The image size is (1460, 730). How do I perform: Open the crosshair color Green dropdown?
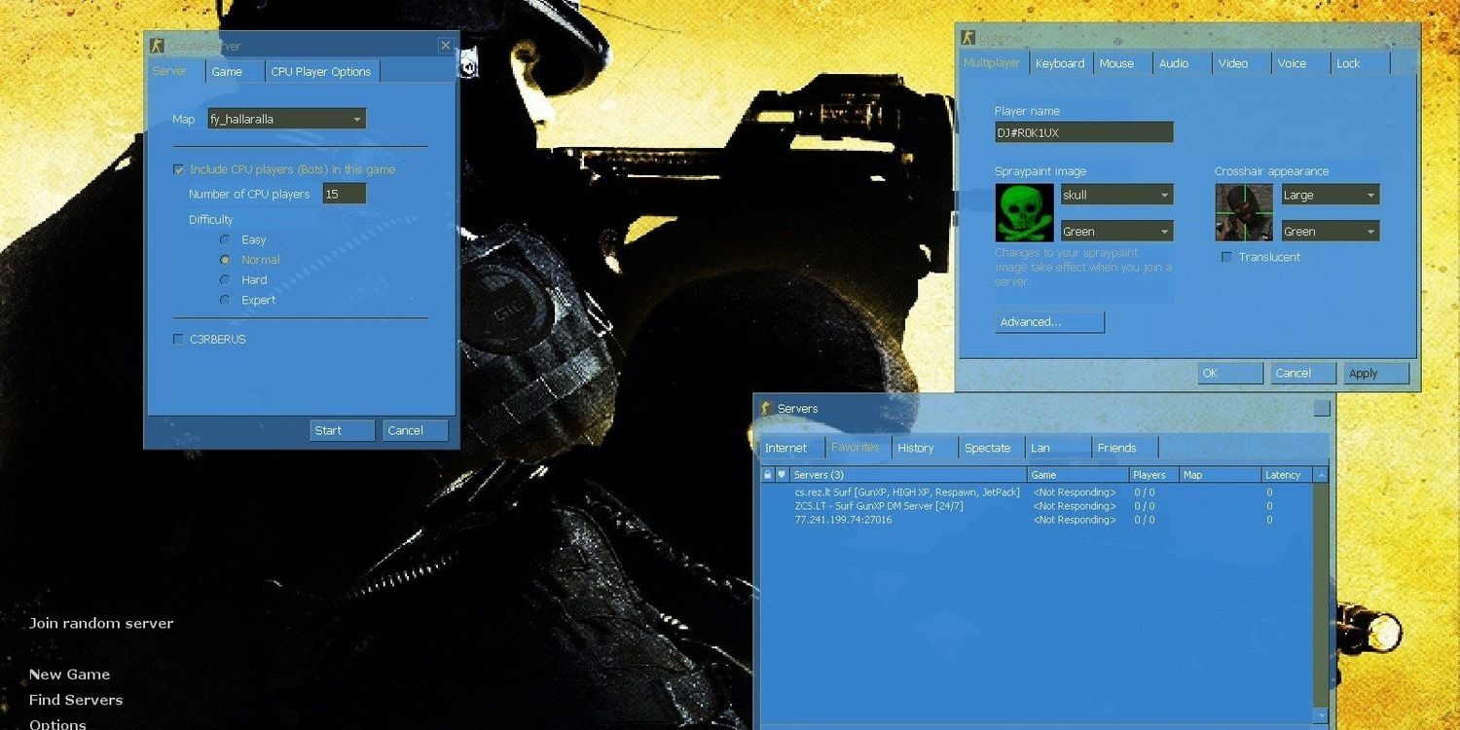coord(1330,232)
